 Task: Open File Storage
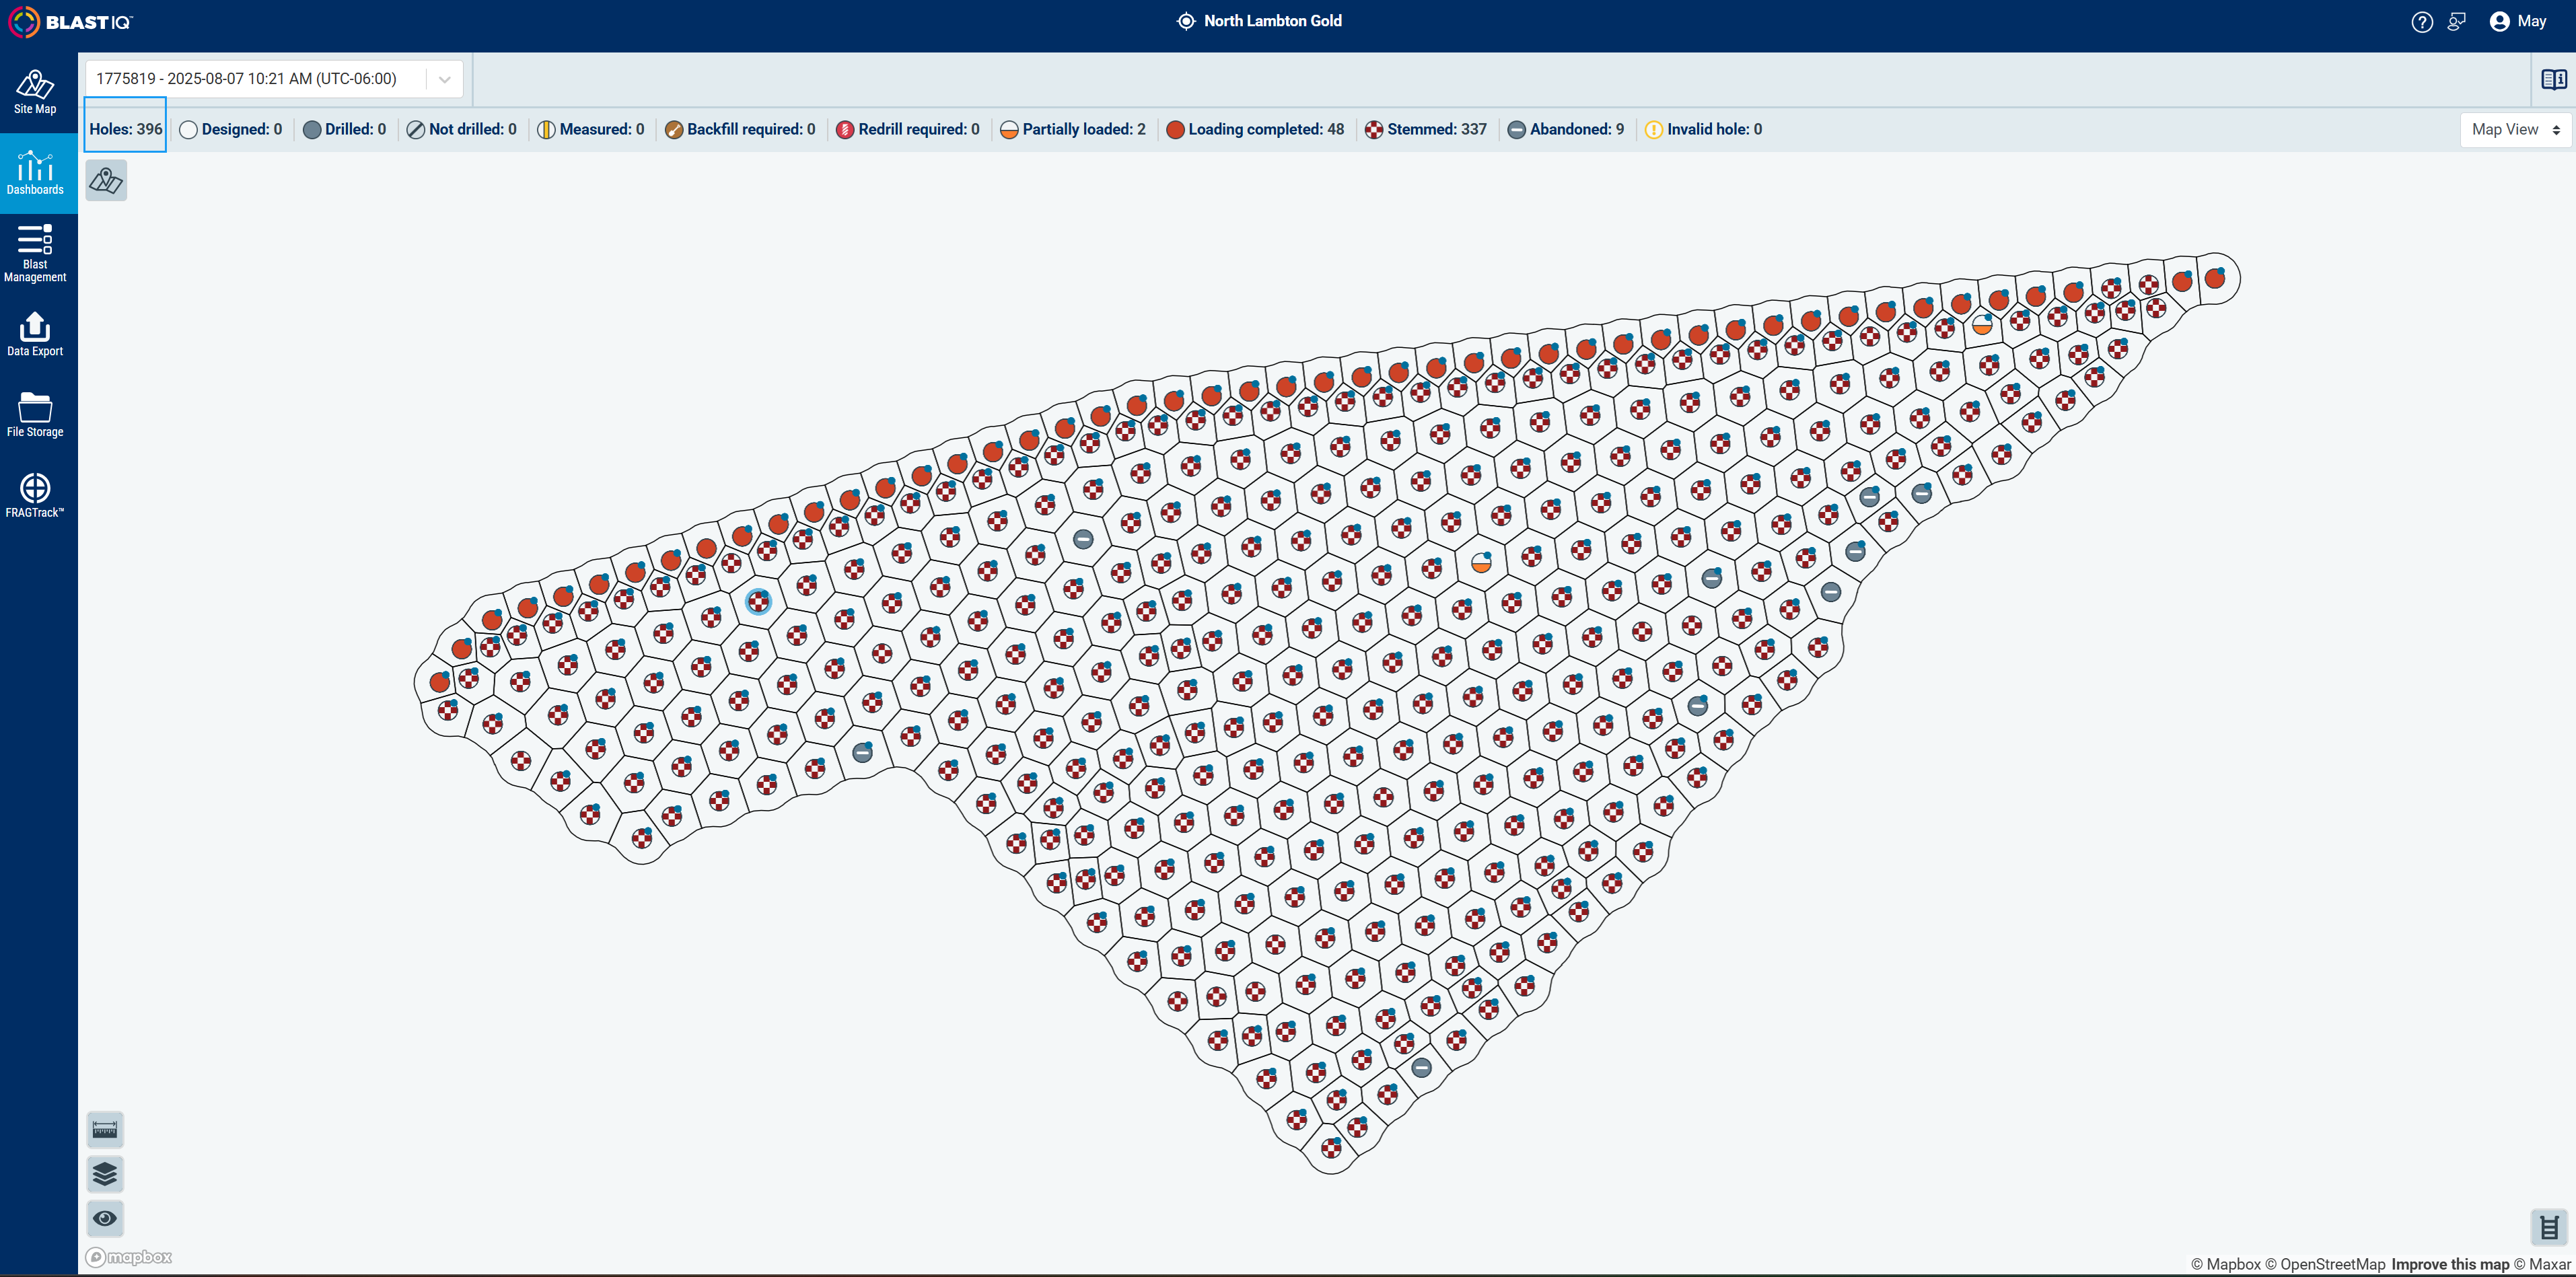tap(35, 415)
